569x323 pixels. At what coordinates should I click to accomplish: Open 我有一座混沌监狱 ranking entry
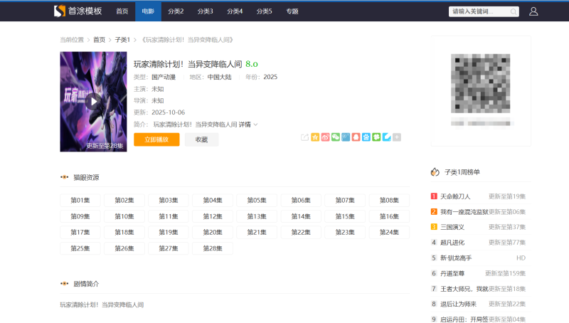click(x=464, y=211)
